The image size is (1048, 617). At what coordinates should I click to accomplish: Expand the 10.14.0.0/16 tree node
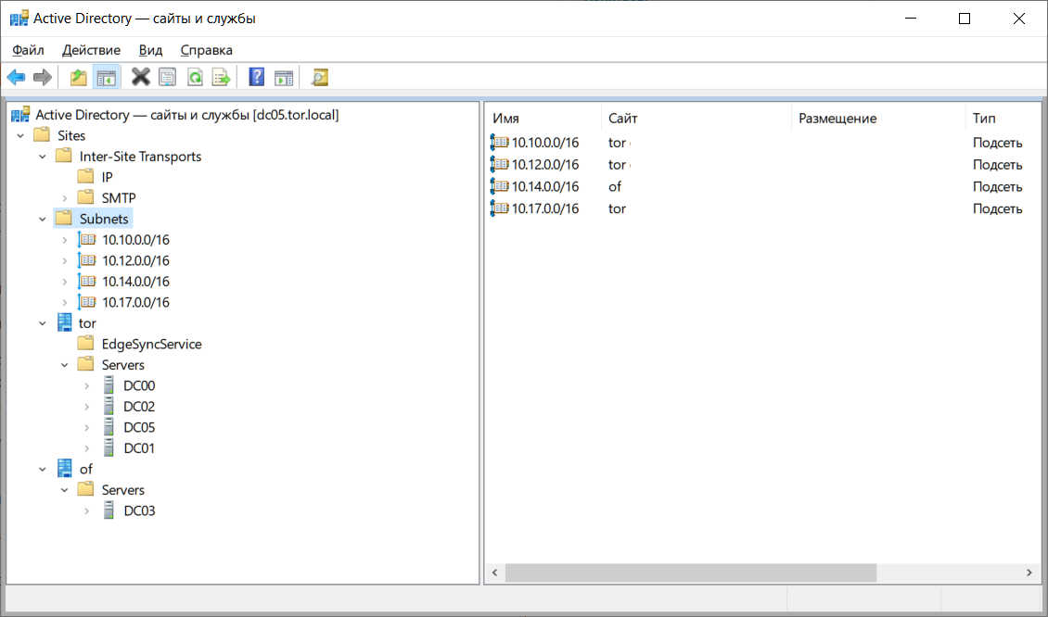tap(64, 281)
